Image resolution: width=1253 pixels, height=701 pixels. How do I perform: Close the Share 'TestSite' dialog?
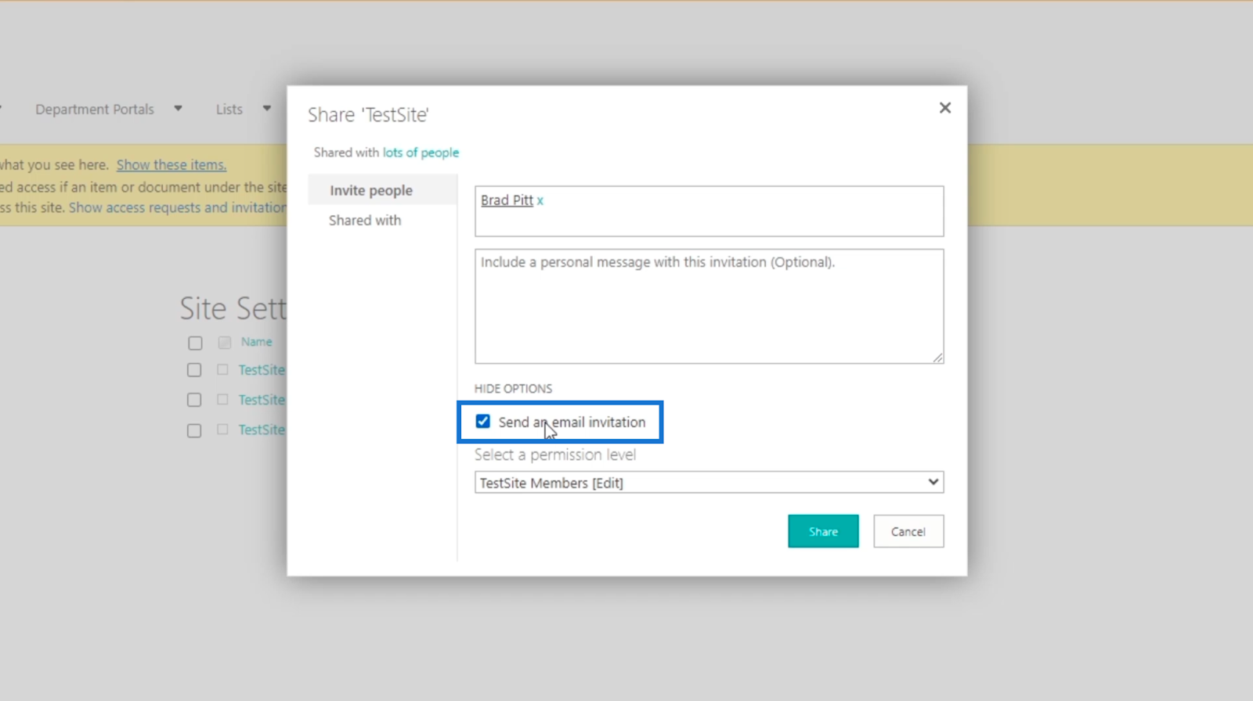[x=945, y=108]
